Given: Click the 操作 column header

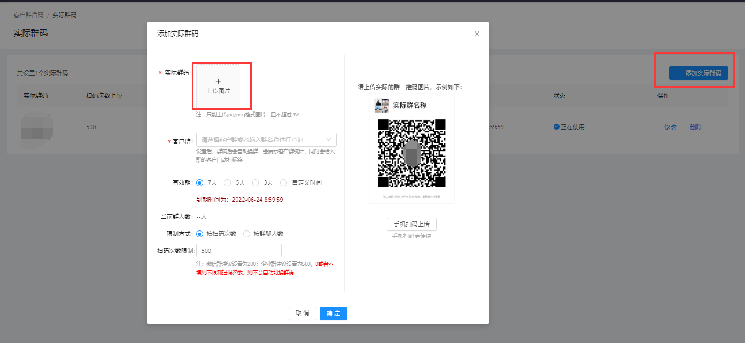Looking at the screenshot, I should pos(663,95).
